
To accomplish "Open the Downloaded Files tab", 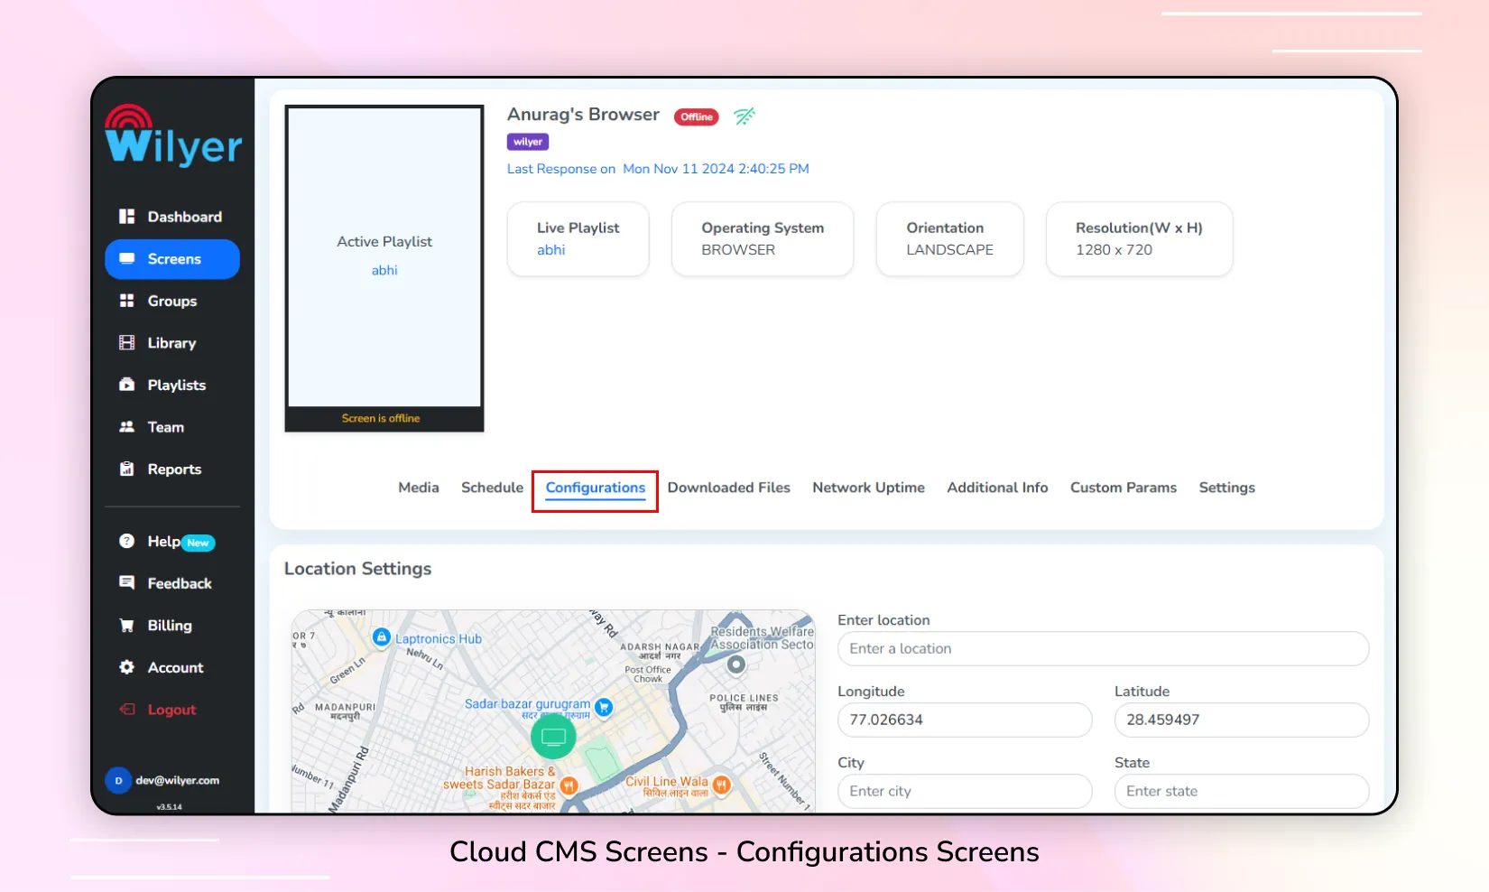I will [x=729, y=488].
